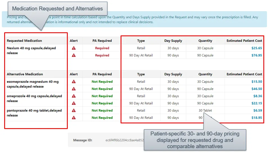
Task: Click the alert icon beside Nexium $76.95 row
Action: click(x=74, y=55)
